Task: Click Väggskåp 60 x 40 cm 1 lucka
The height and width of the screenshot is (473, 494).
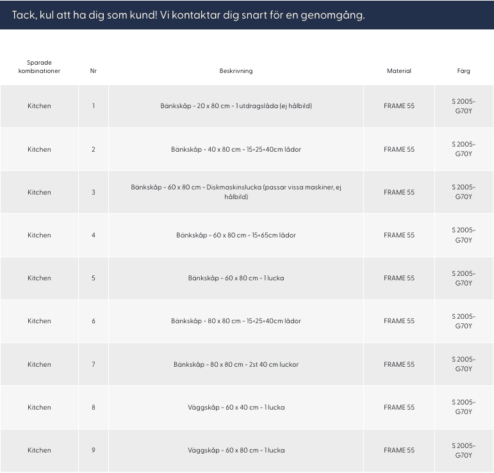Action: [x=236, y=407]
